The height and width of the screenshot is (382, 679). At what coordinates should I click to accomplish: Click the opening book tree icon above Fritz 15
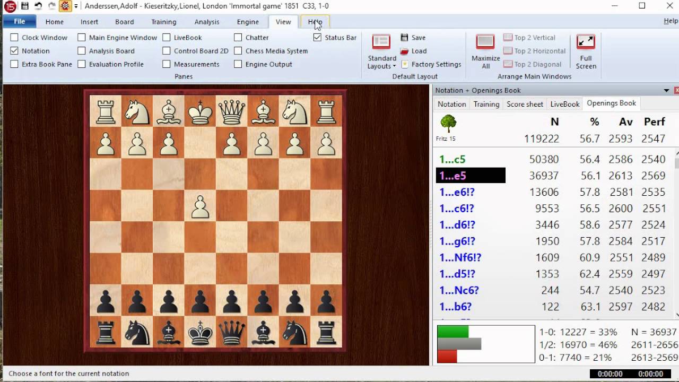point(448,124)
